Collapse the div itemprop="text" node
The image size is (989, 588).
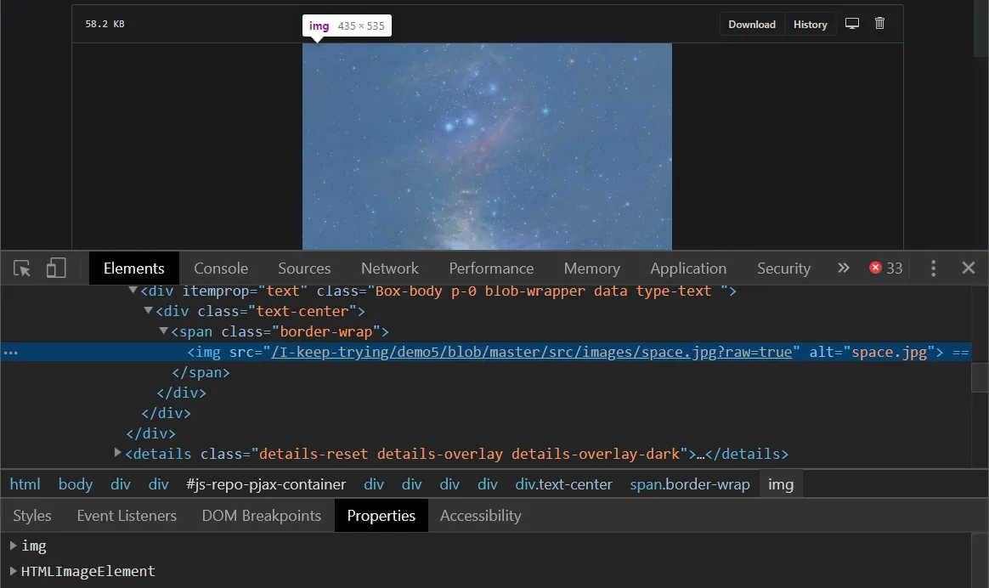point(133,291)
